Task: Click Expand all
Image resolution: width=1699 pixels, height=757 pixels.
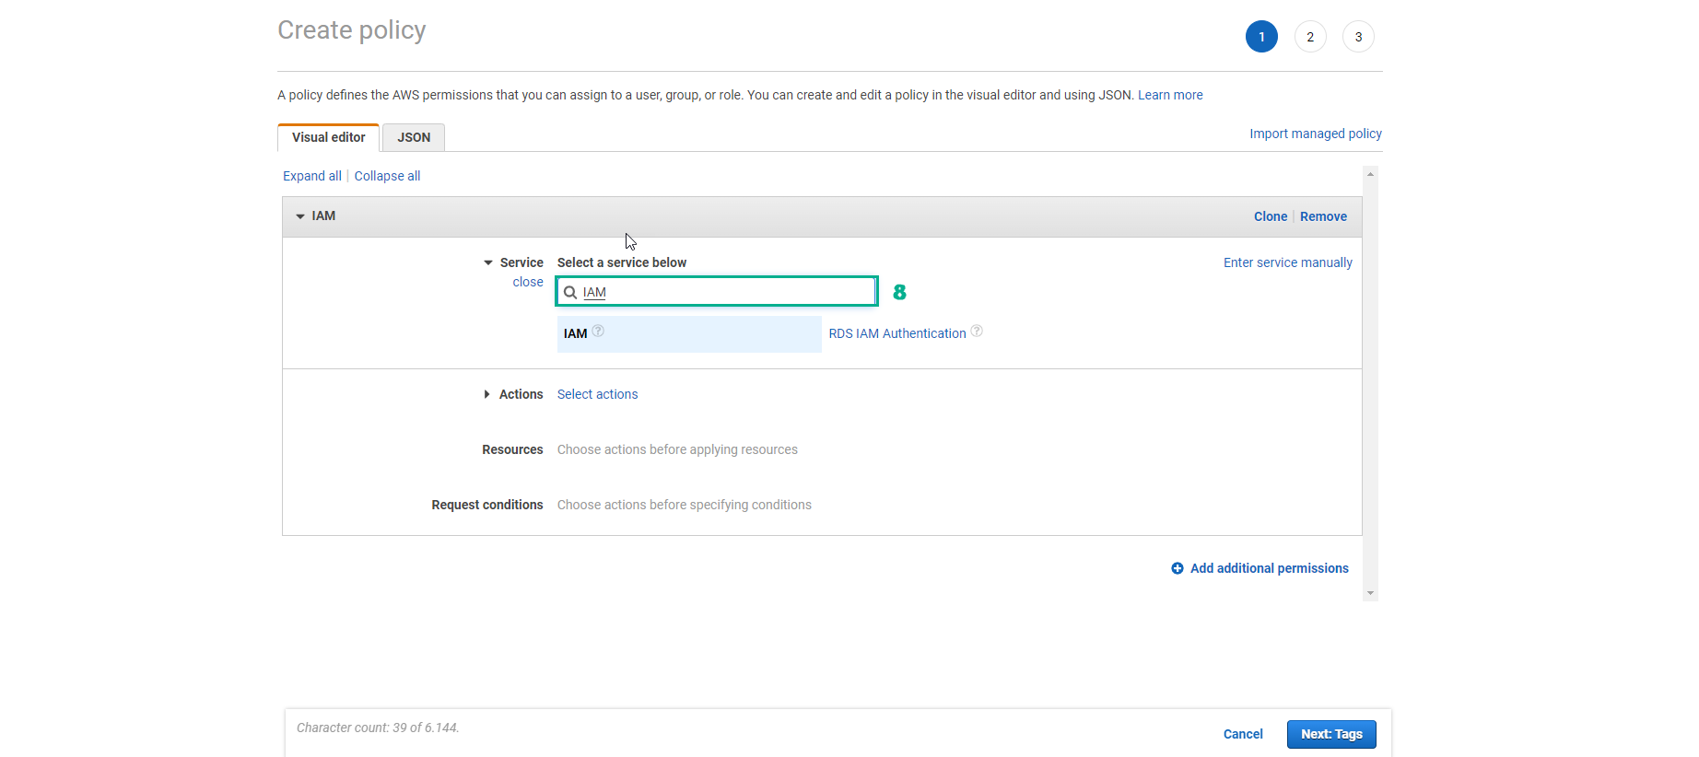Action: coord(312,176)
